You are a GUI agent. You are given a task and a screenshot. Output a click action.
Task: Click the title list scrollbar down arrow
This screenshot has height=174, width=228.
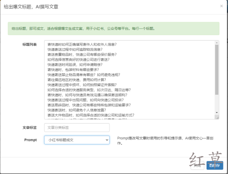click(217, 113)
